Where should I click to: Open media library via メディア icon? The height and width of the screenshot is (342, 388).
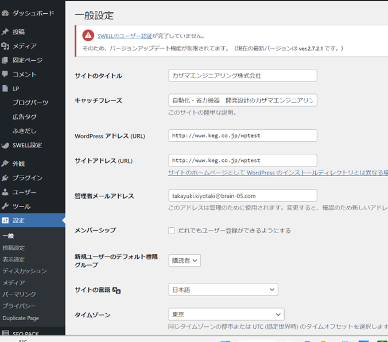click(6, 46)
